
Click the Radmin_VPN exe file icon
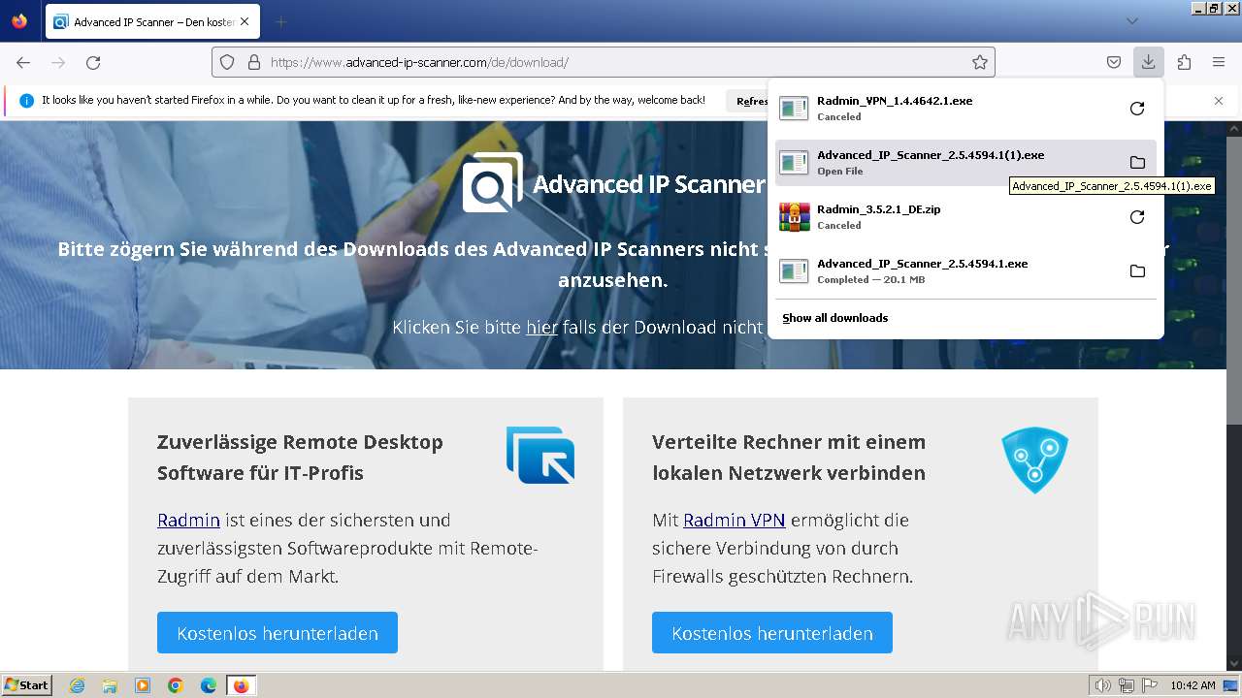(x=794, y=109)
